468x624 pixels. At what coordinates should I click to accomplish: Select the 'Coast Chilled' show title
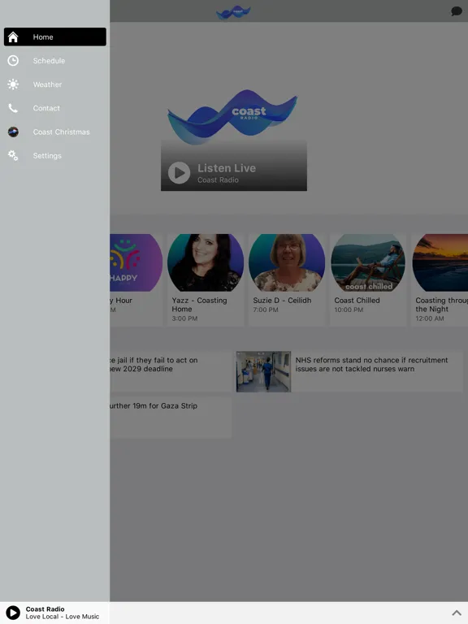pos(357,301)
